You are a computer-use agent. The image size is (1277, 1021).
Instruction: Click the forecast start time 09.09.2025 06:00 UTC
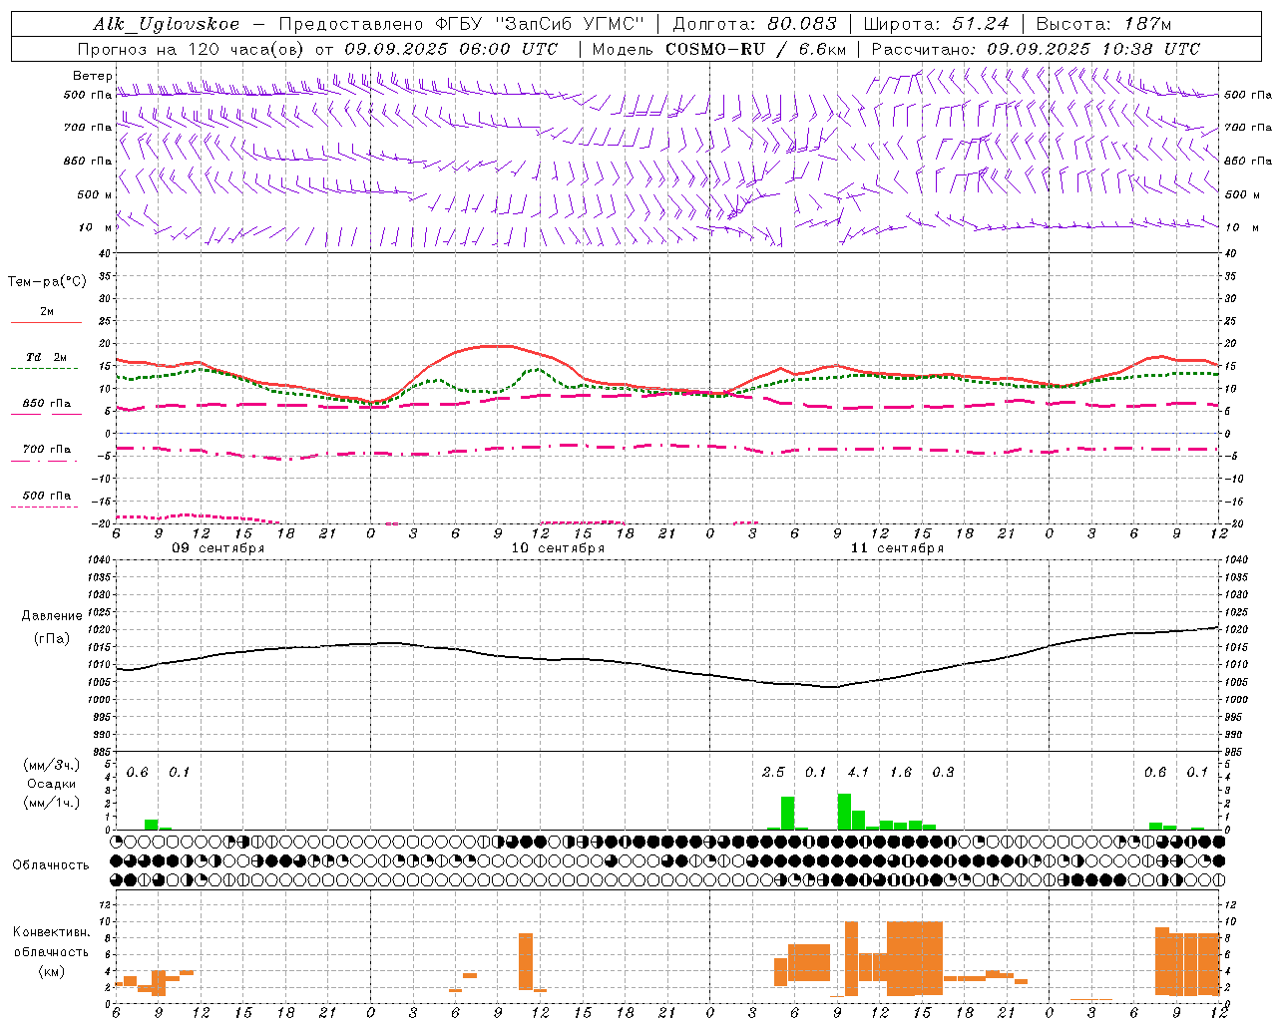point(451,49)
